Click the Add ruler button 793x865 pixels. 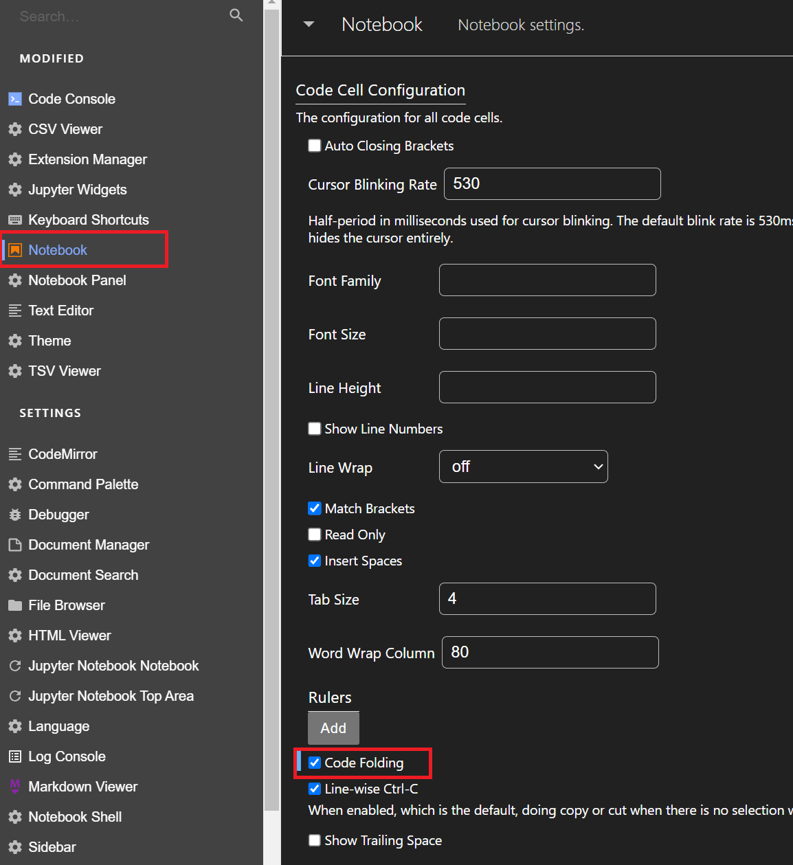[x=333, y=728]
